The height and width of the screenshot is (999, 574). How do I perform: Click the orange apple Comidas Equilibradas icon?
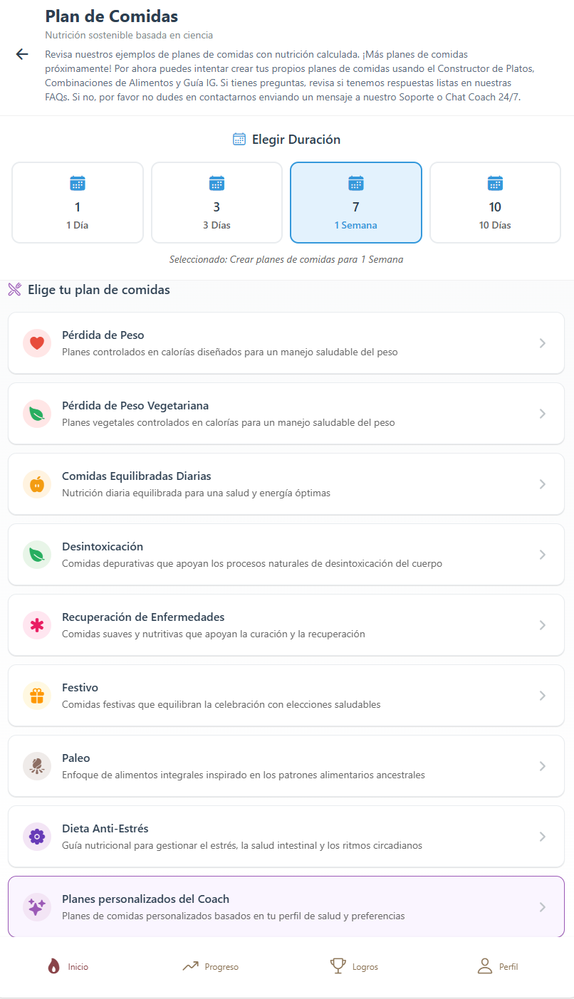37,484
